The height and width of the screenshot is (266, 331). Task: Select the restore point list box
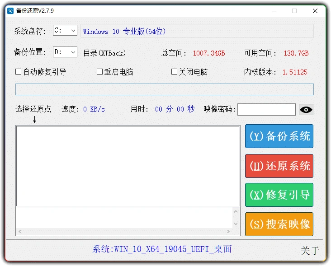pyautogui.click(x=128, y=166)
